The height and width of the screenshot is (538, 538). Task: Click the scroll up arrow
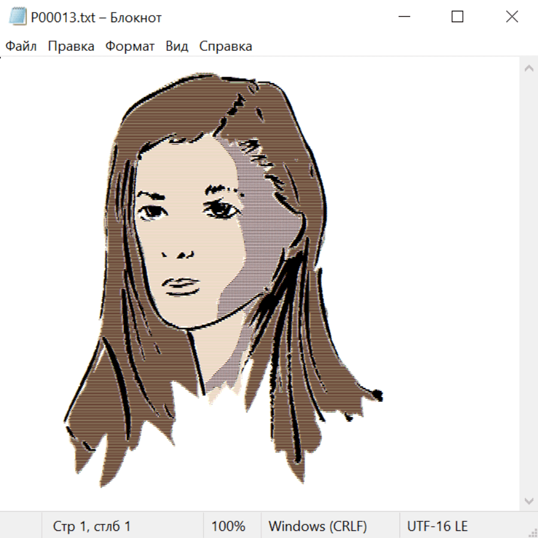tap(528, 69)
